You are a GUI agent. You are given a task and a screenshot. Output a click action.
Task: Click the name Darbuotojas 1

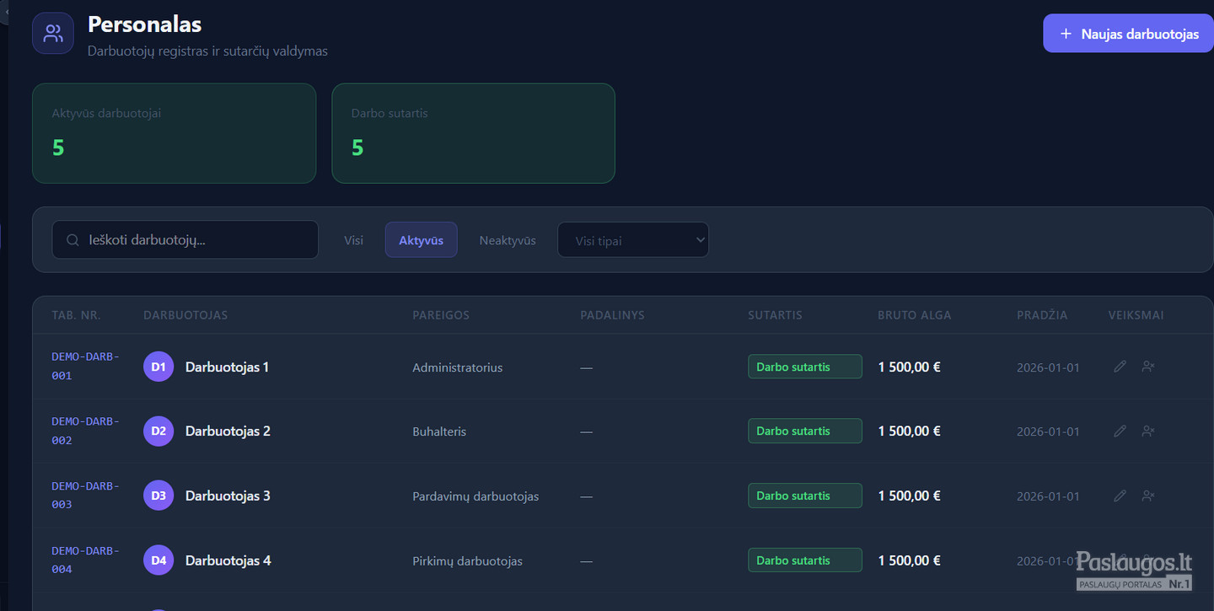[227, 367]
